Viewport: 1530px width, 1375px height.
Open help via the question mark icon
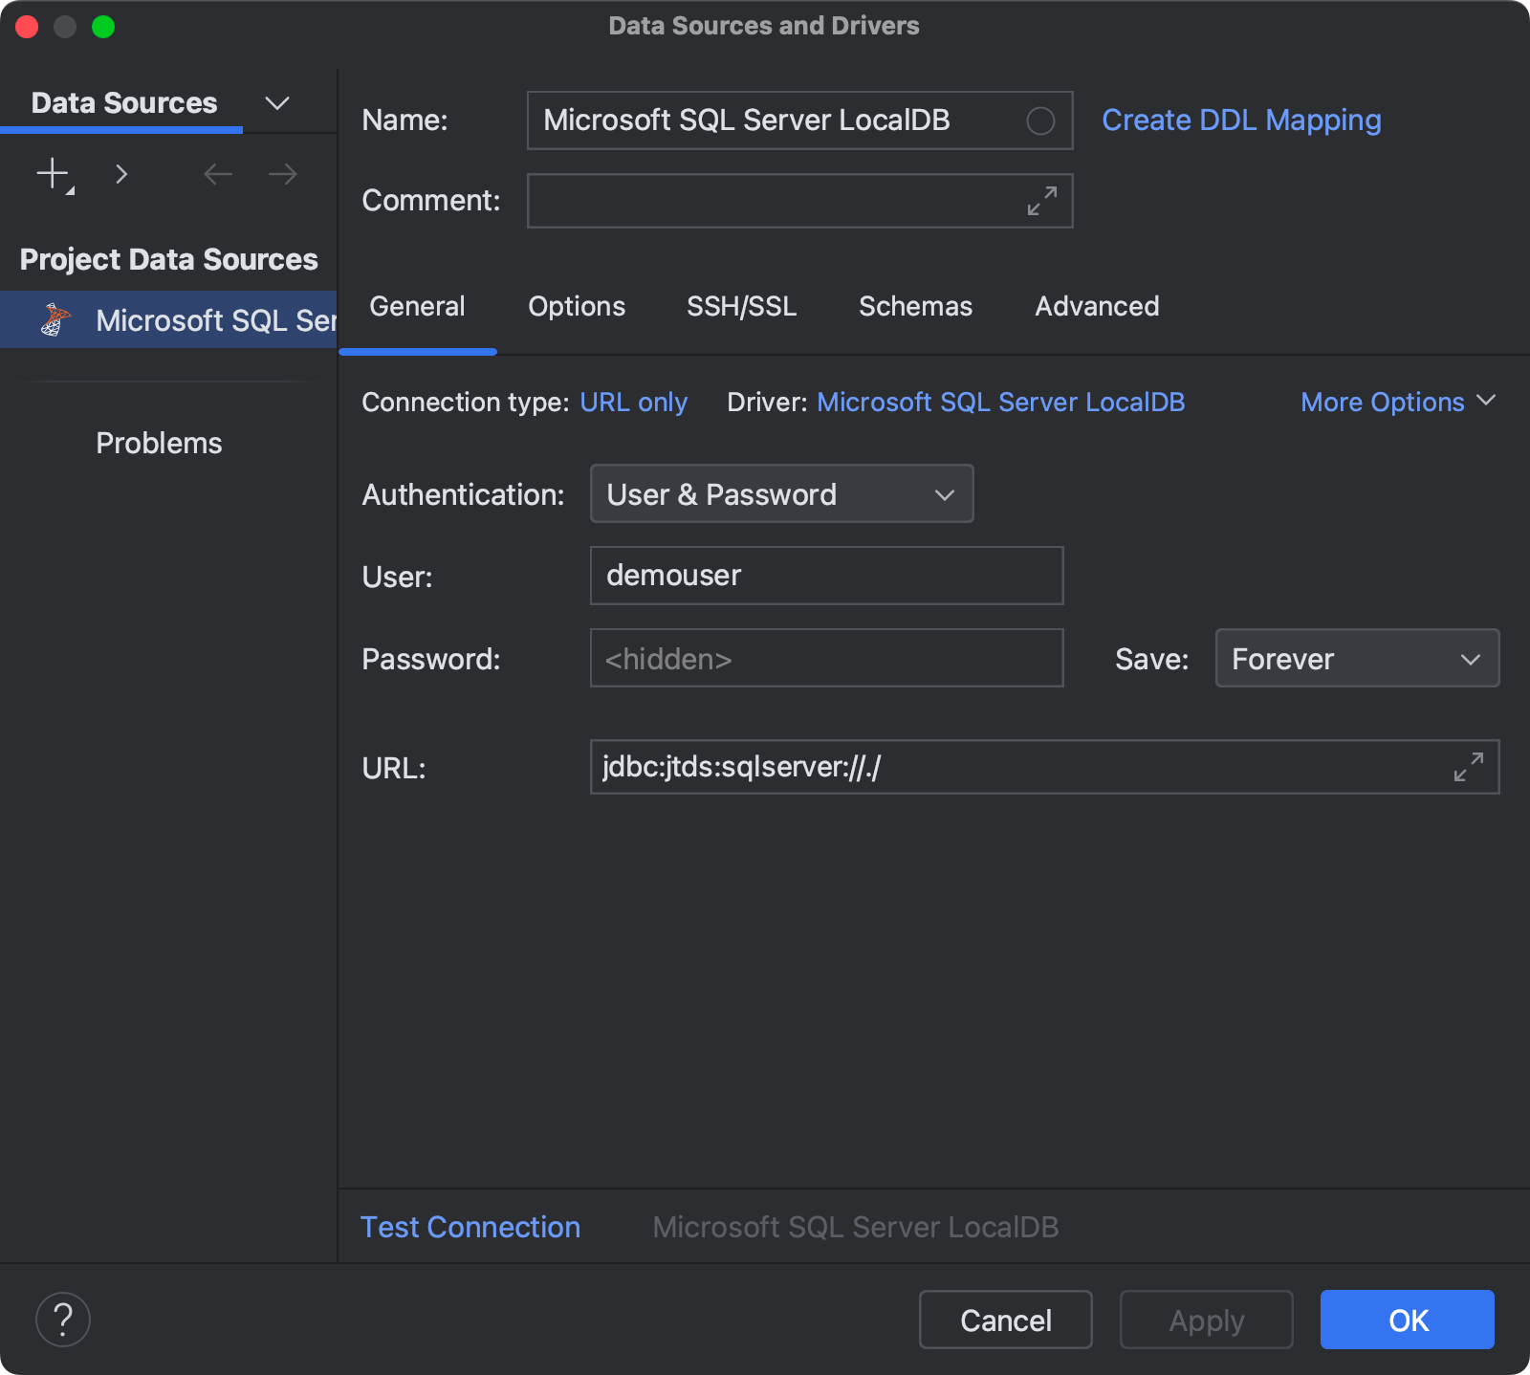coord(62,1320)
